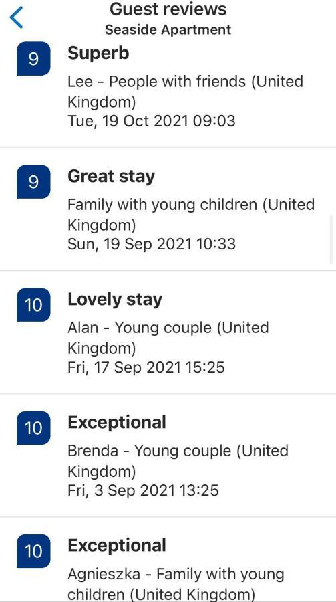The height and width of the screenshot is (602, 336).
Task: Select Brenda - Young couple reviewer line
Action: coord(178,461)
